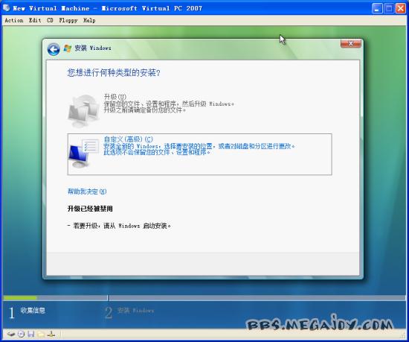Click the floppy disk status icon
The height and width of the screenshot is (342, 409).
point(31,334)
